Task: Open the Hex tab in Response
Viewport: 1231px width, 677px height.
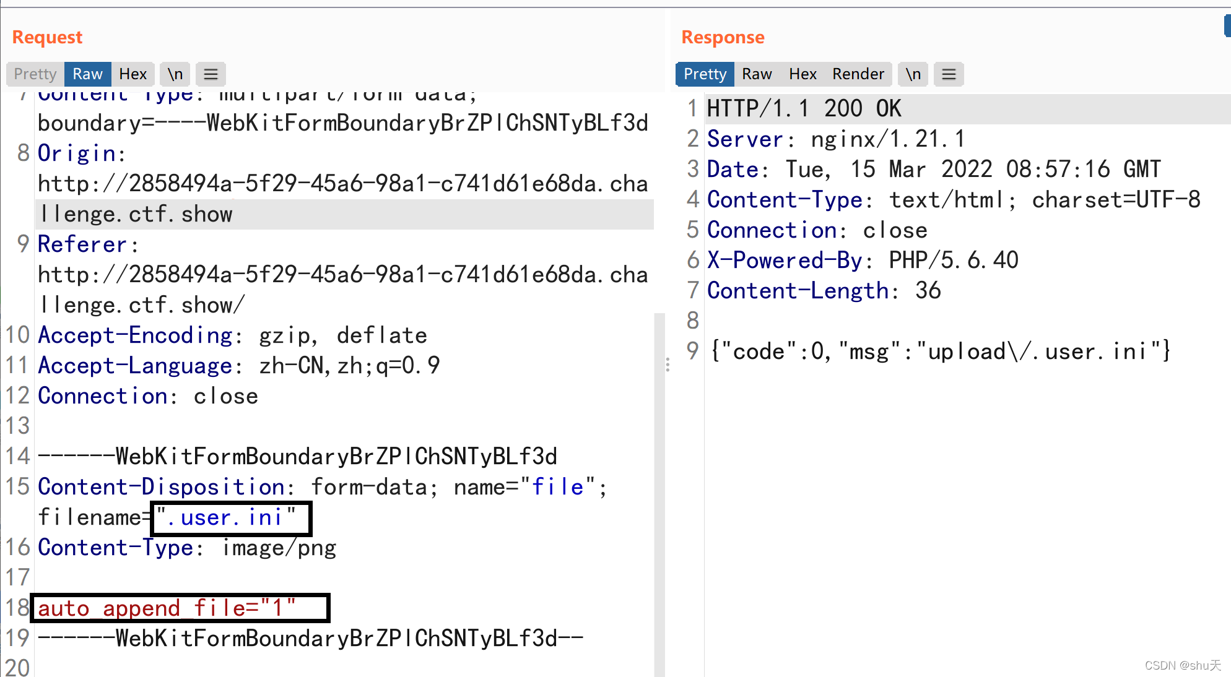Action: 803,74
